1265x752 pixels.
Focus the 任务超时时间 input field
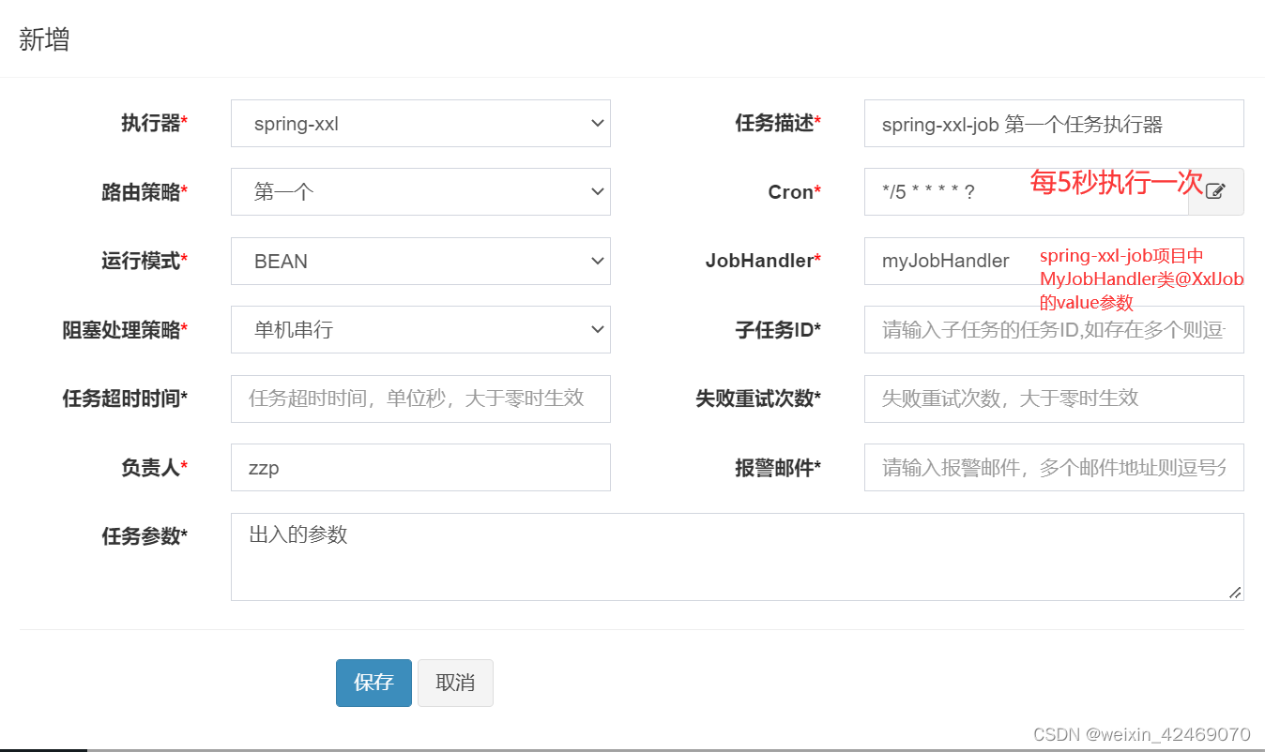pos(420,399)
